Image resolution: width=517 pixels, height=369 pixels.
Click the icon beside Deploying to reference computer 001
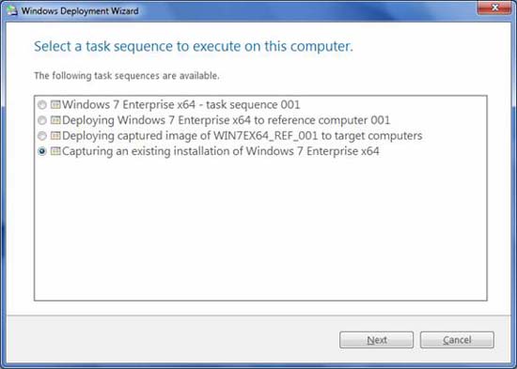click(55, 120)
